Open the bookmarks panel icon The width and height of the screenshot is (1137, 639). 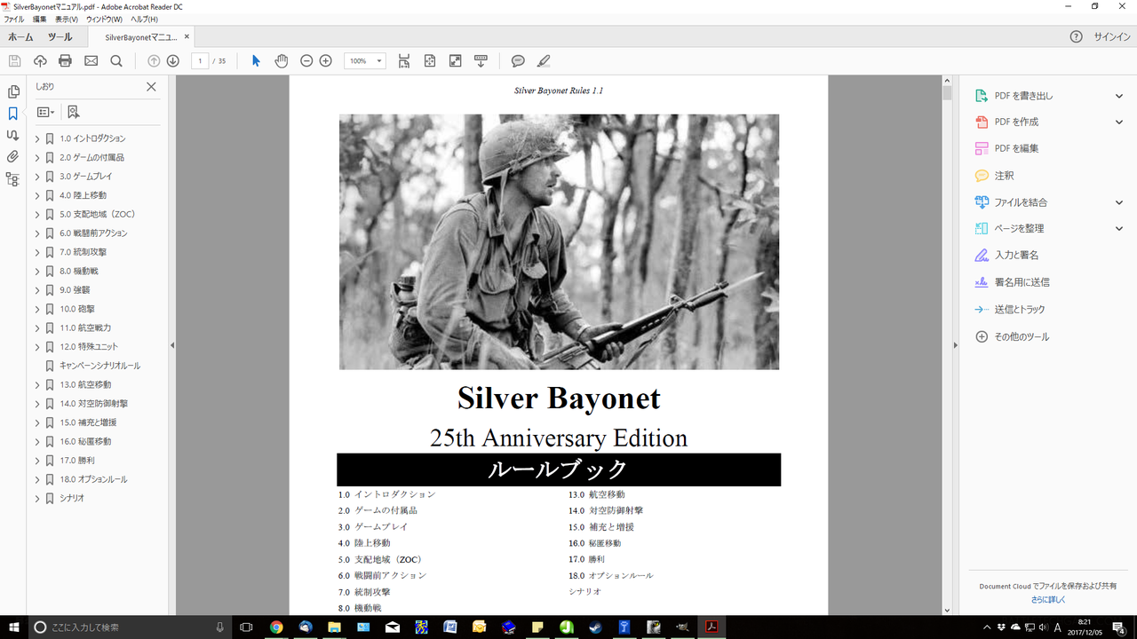click(x=12, y=114)
